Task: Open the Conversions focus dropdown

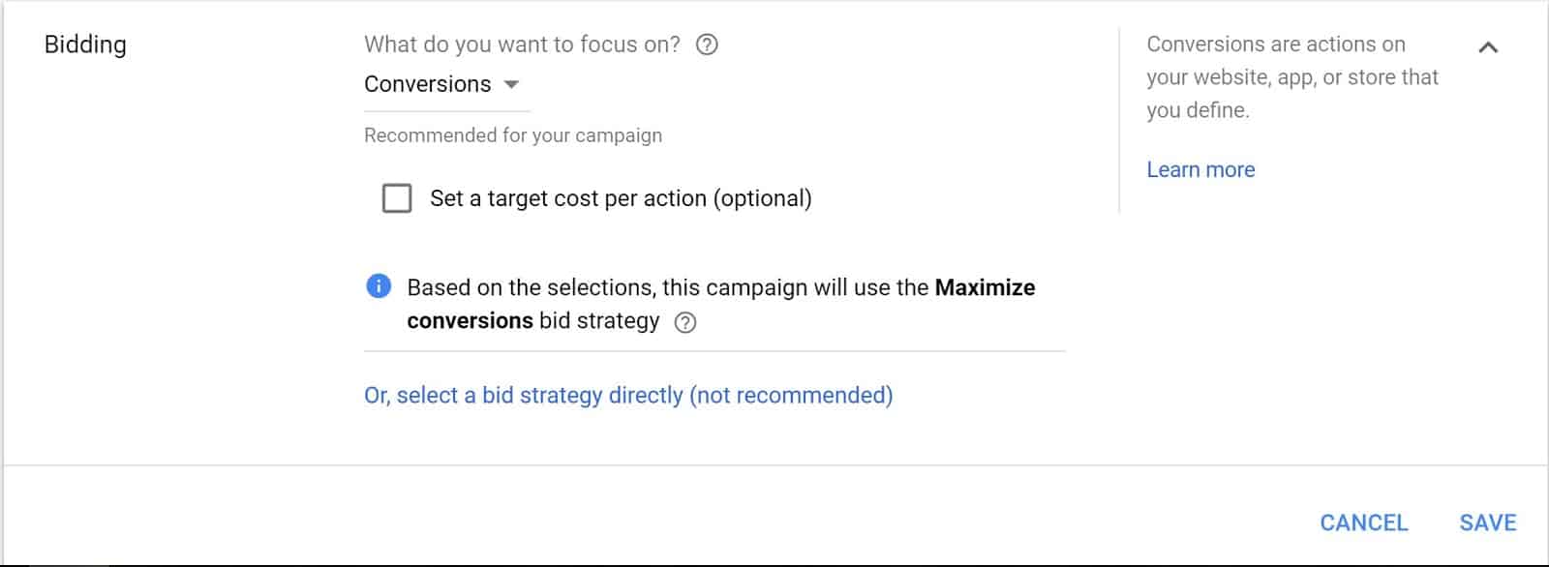Action: tap(446, 85)
